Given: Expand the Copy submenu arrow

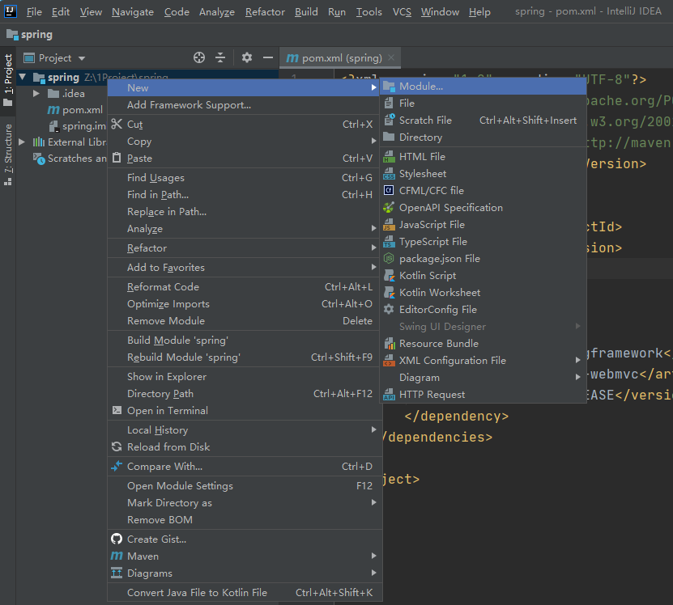Looking at the screenshot, I should click(374, 141).
